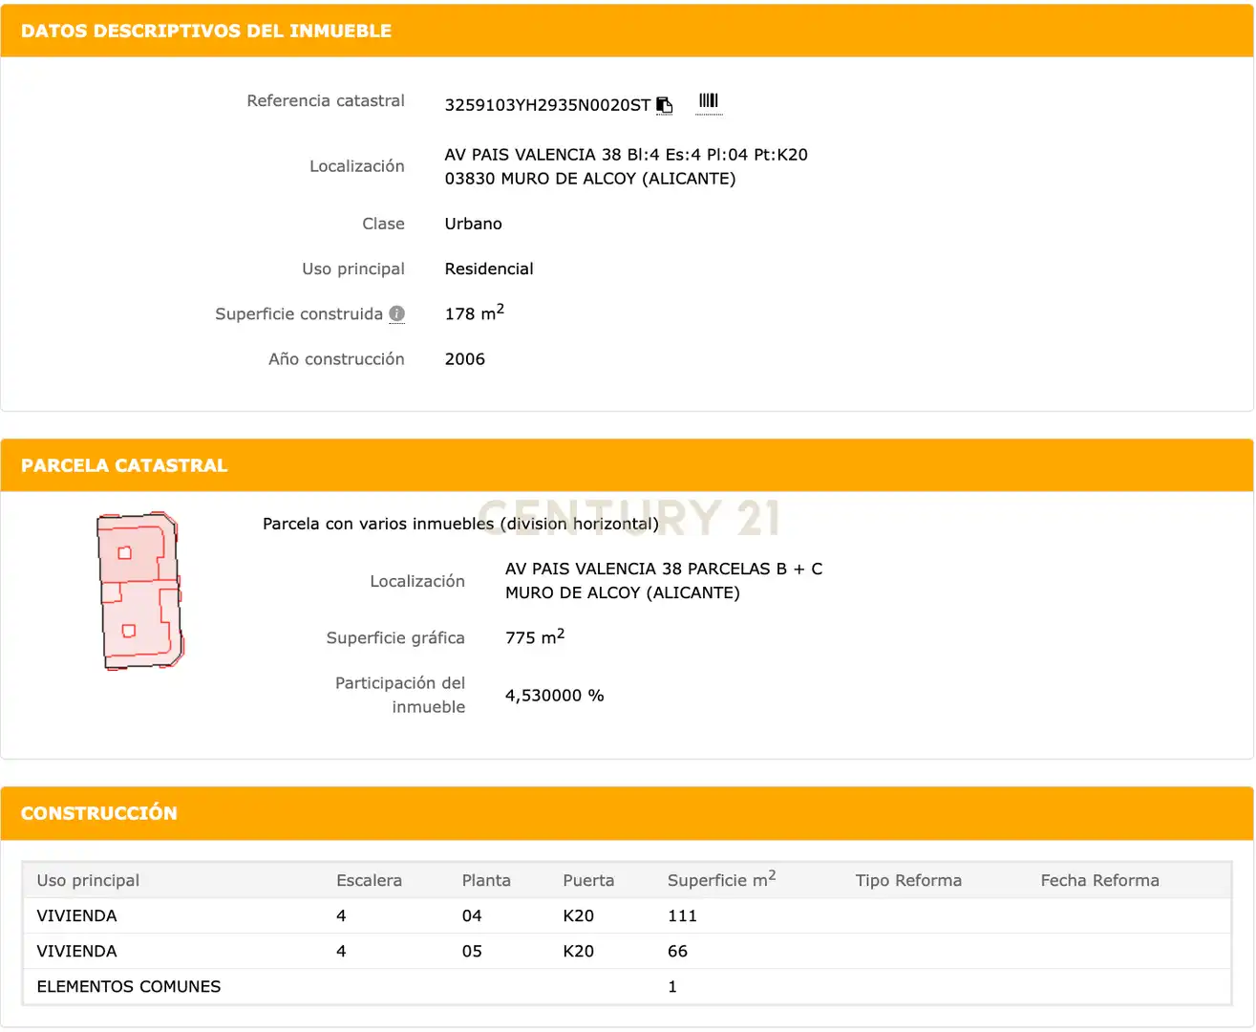Select the construction year "2006"
This screenshot has width=1256, height=1032.
[465, 359]
